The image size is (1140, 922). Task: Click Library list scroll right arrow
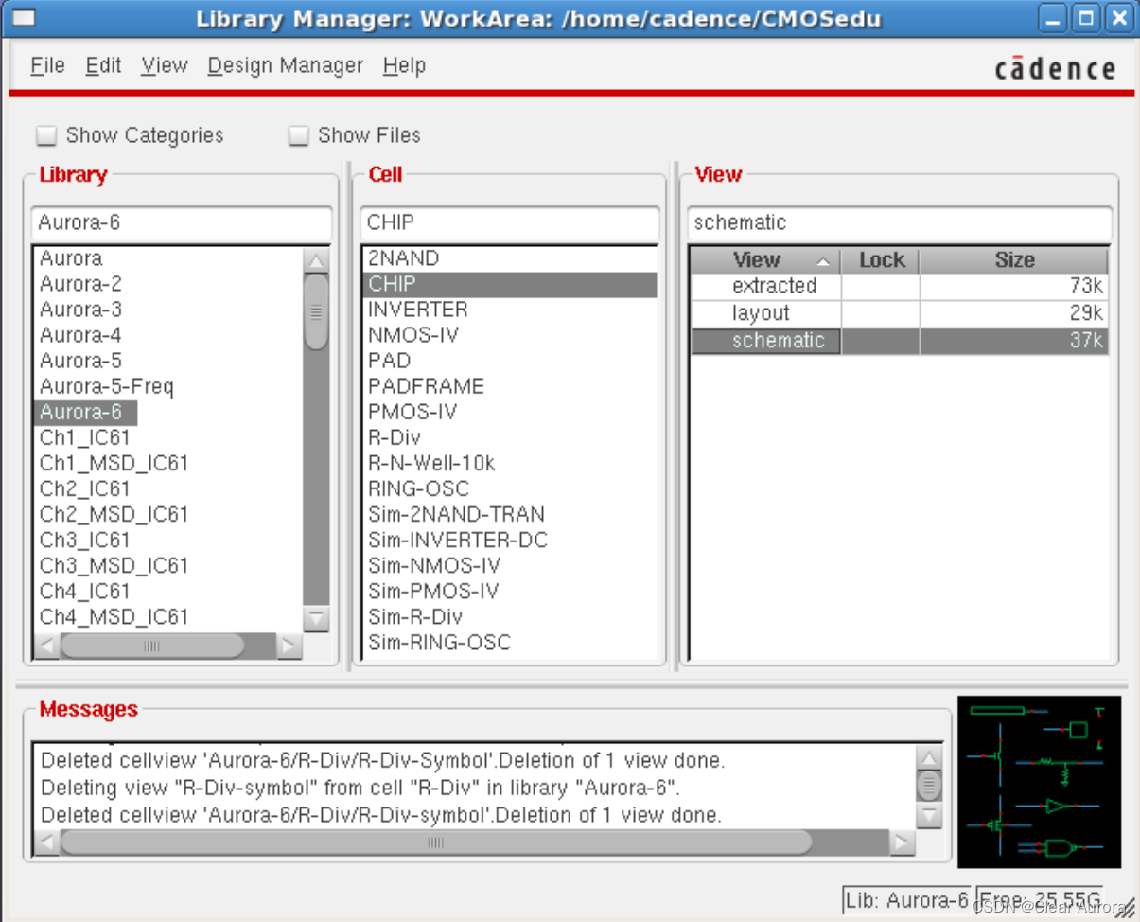(289, 647)
